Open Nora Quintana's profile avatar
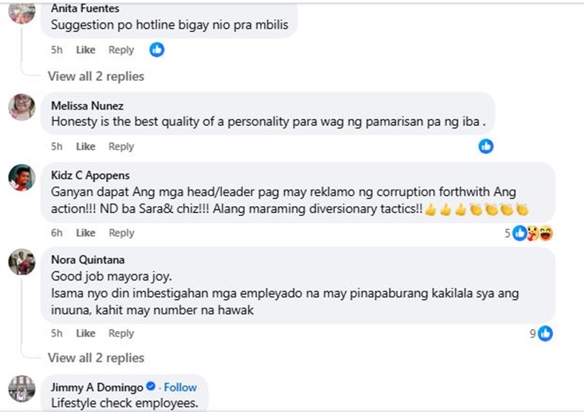 (22, 262)
